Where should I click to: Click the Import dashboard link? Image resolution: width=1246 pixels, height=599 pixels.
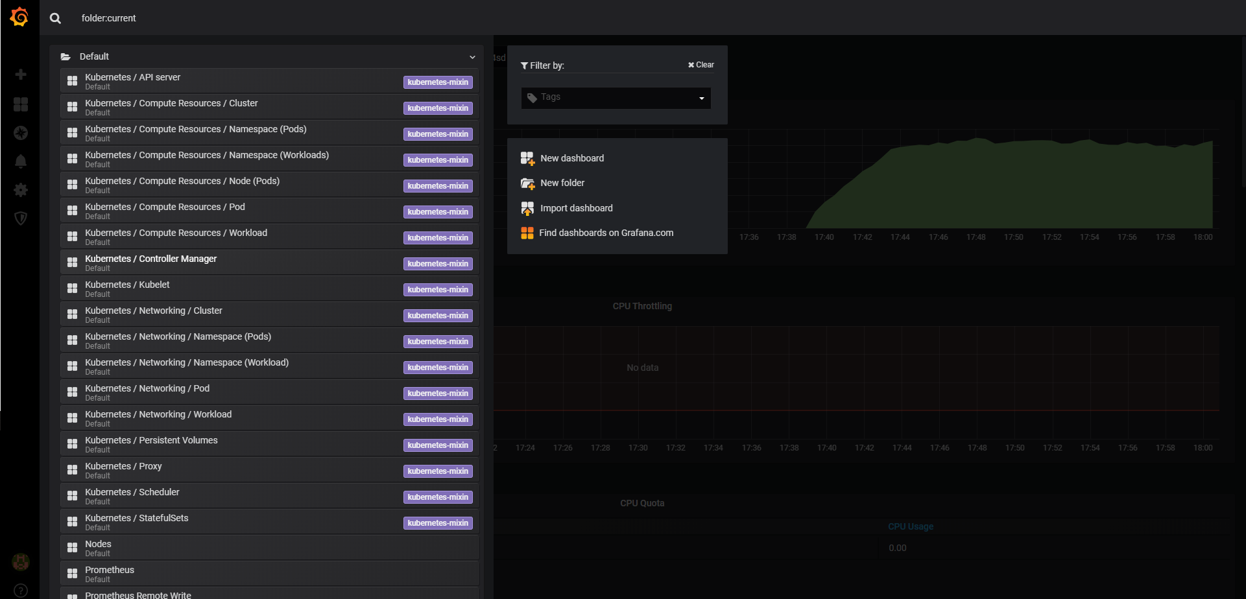point(577,208)
